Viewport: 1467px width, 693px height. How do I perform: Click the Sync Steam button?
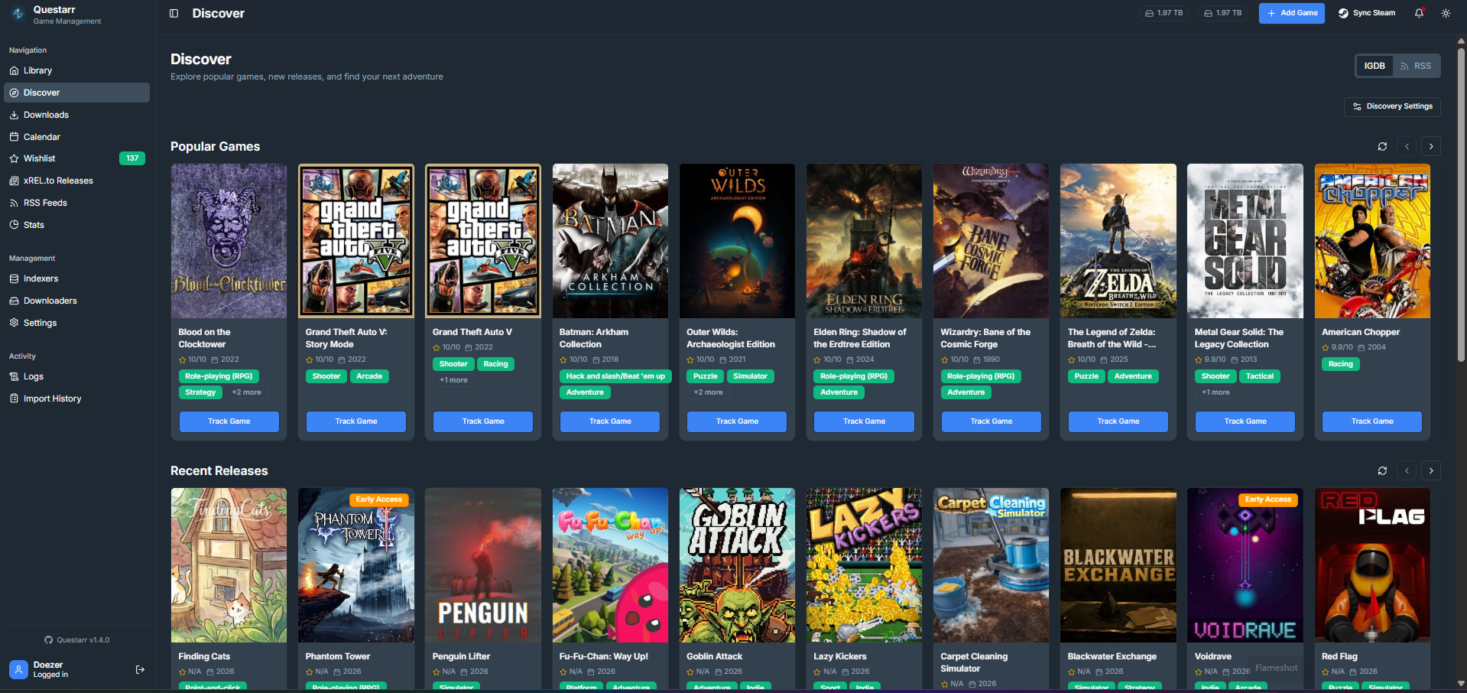click(x=1367, y=13)
